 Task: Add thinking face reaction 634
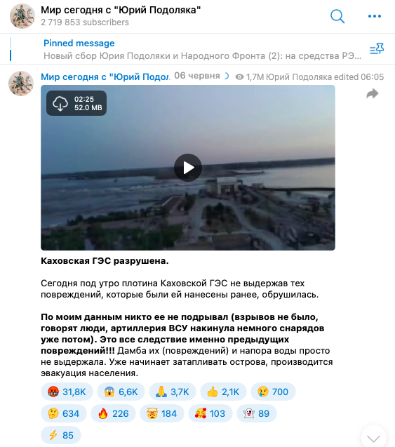64,413
